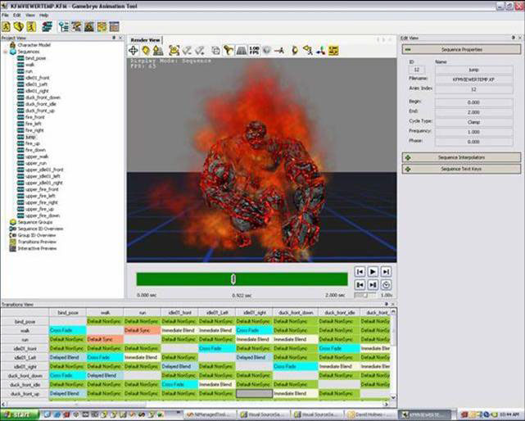Expand the Sequence Interpolators section
The image size is (525, 421).
click(x=461, y=157)
